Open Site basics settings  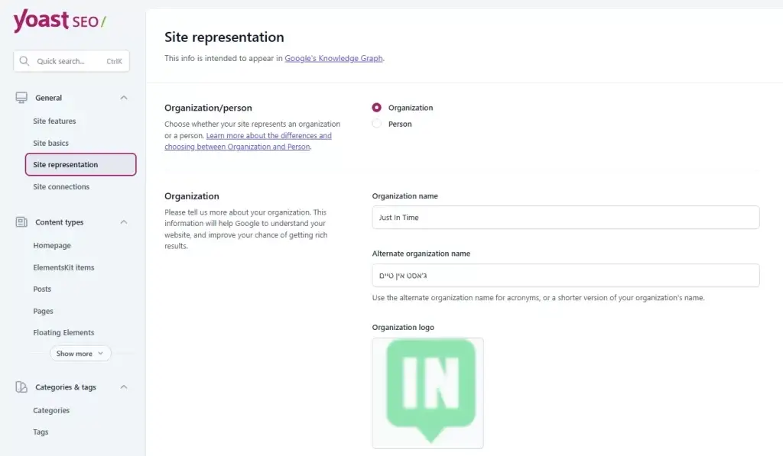point(50,143)
